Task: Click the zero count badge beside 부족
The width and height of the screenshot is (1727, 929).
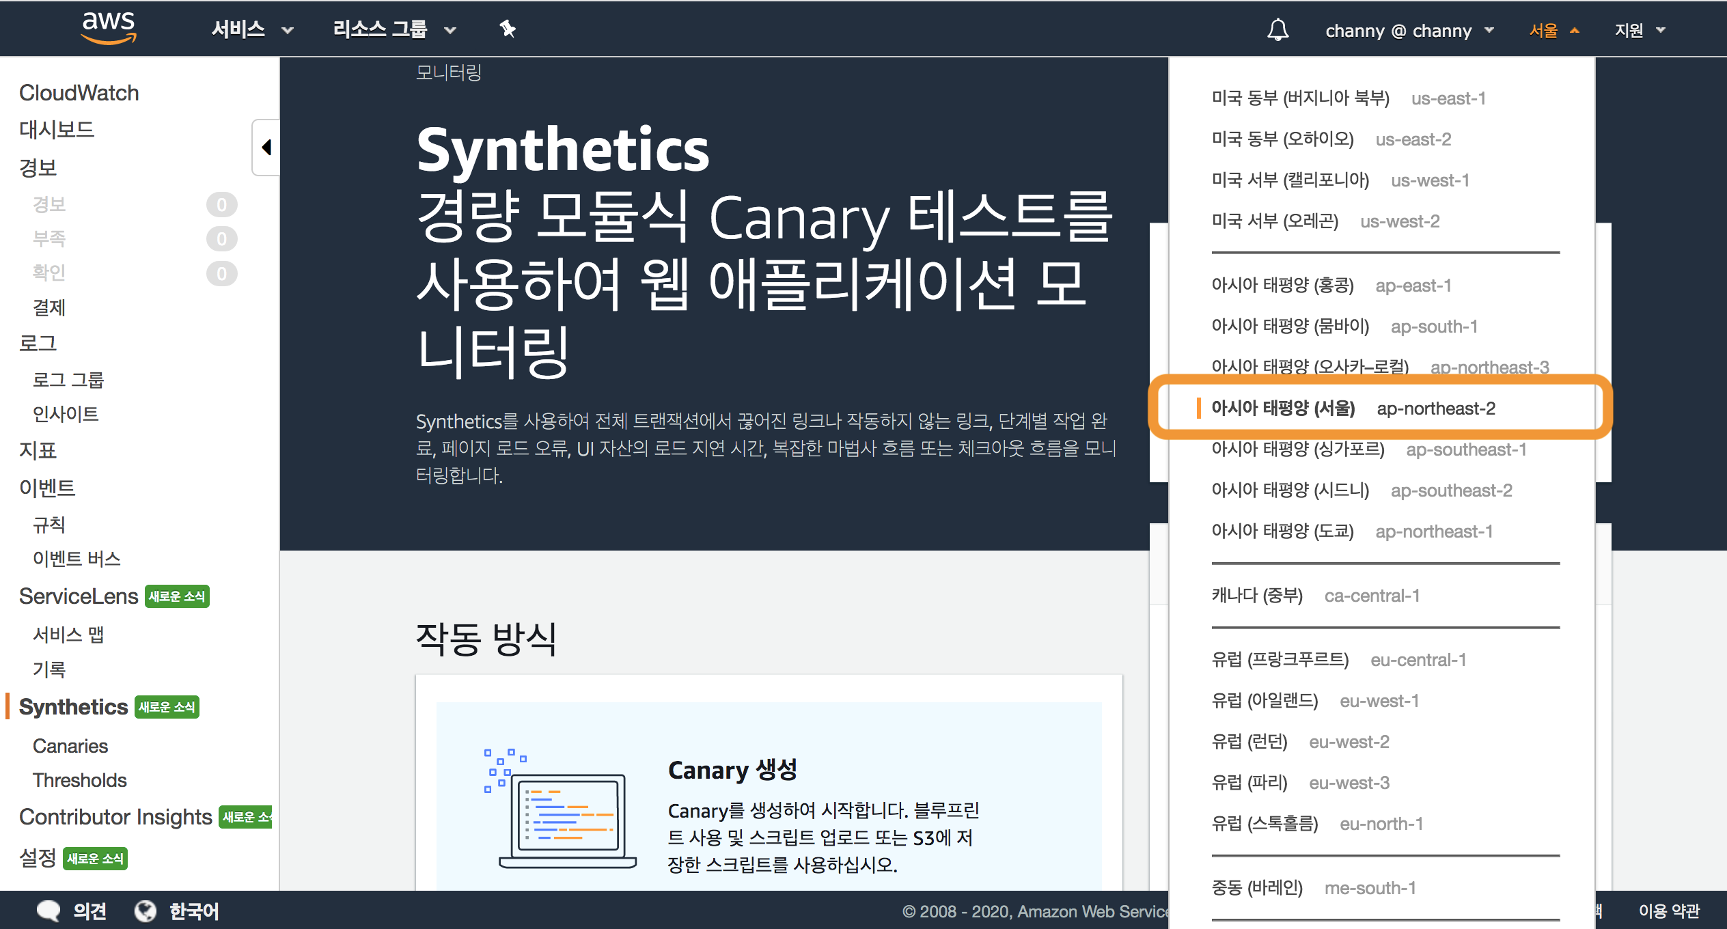Action: [221, 238]
